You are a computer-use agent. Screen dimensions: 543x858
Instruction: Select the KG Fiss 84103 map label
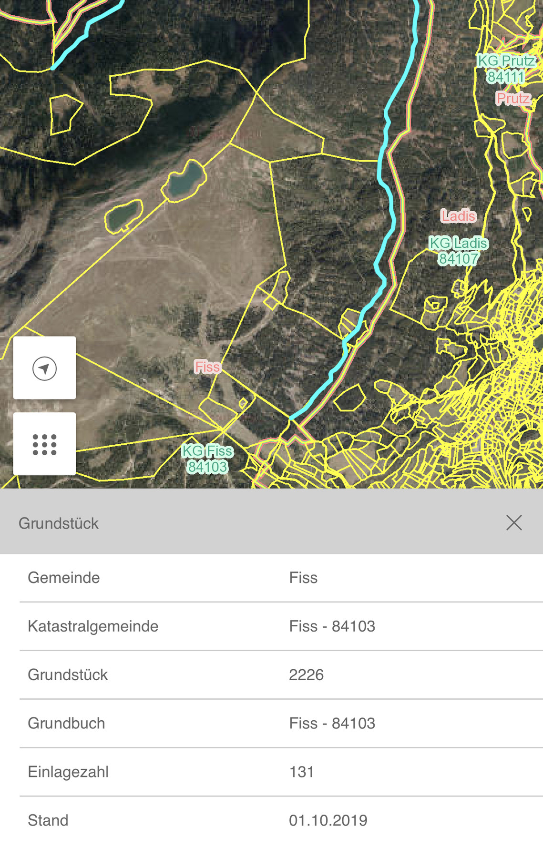click(x=207, y=459)
